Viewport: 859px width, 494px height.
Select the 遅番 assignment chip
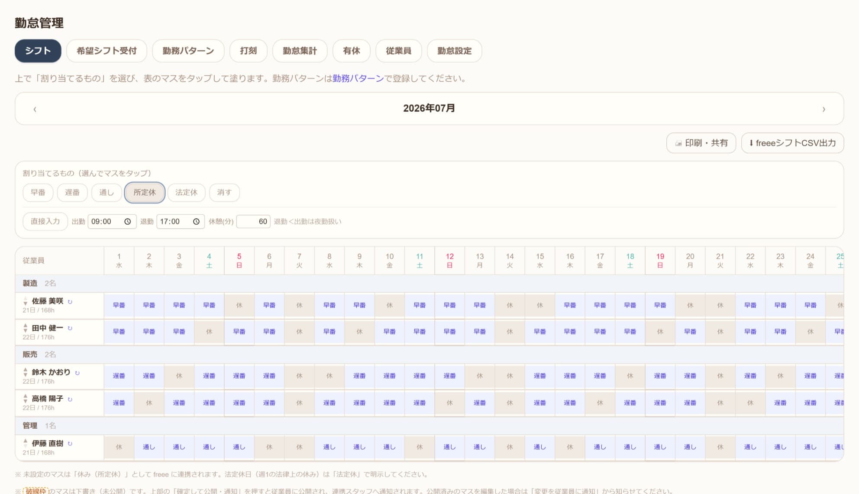point(72,193)
